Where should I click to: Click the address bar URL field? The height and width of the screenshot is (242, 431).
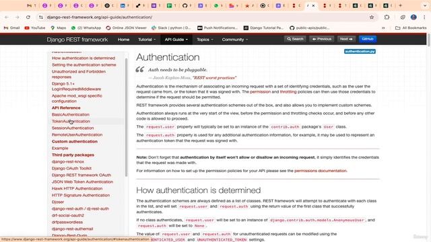(203, 17)
